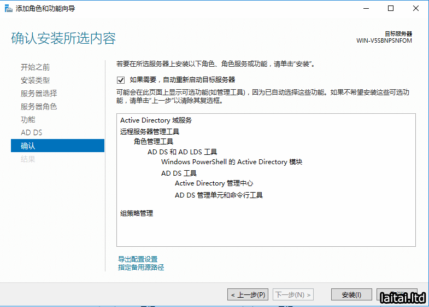Viewport: 429px width, 307px height.
Task: Select the 安装类型 step in sidebar
Action: click(x=35, y=80)
